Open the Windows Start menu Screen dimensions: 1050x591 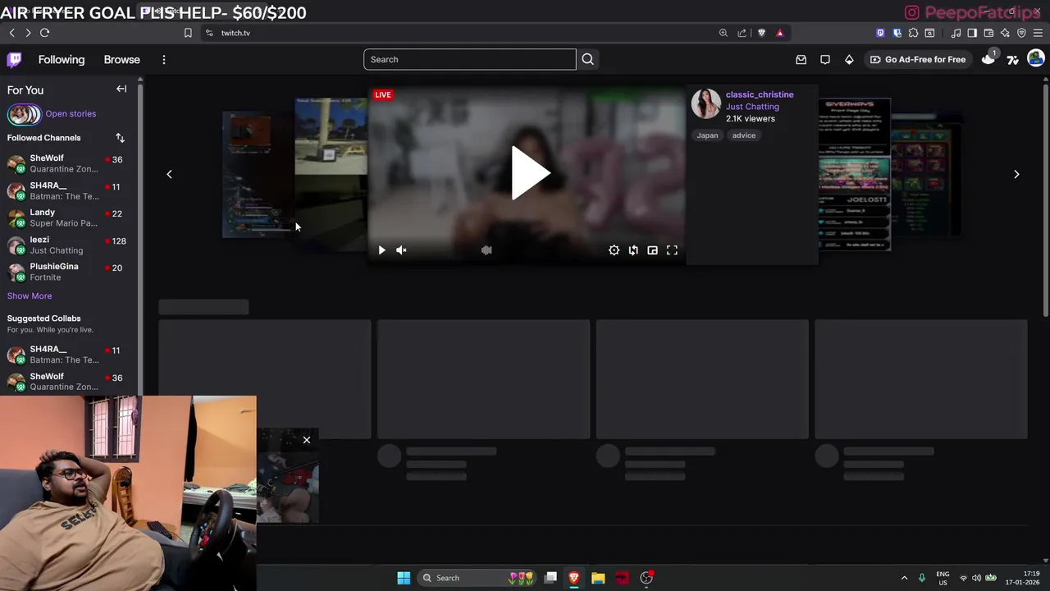coord(404,578)
